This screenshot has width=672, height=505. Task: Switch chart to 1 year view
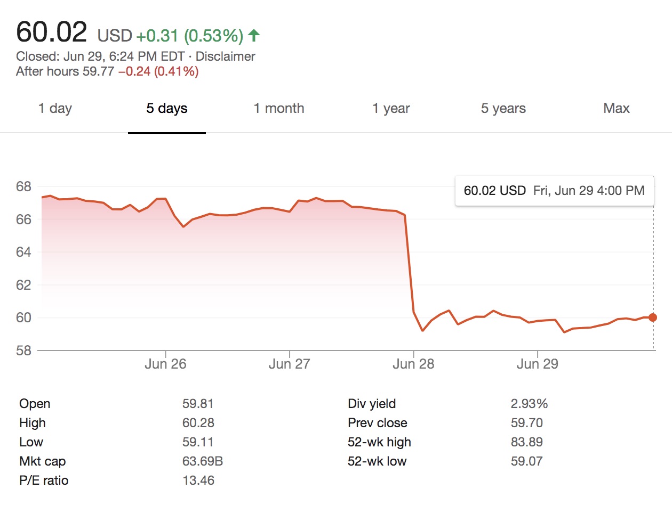click(391, 109)
